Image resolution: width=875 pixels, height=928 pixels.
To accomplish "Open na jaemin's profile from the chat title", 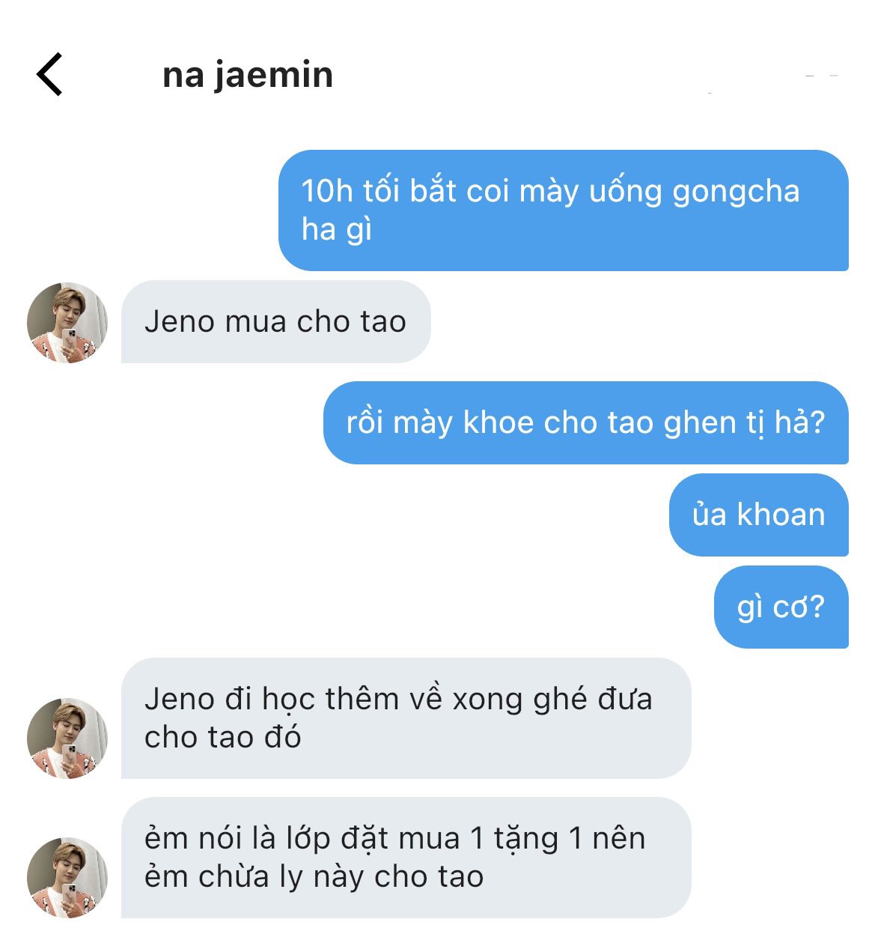I will (x=248, y=75).
